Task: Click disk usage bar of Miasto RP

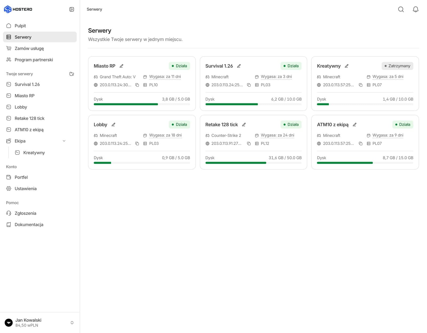Action: (x=142, y=104)
